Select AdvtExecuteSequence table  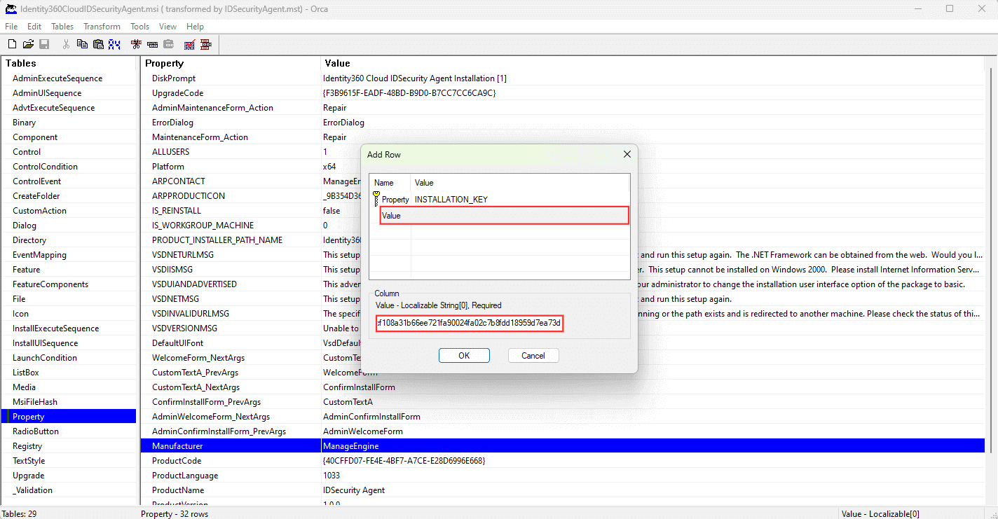click(53, 108)
